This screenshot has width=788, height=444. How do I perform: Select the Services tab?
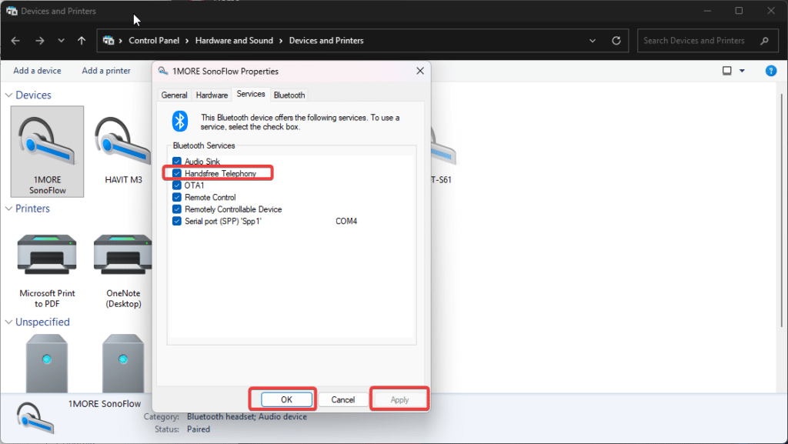(251, 94)
